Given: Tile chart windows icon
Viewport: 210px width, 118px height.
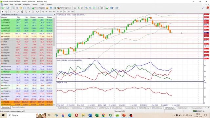Looking at the screenshot, I should click(94, 8).
